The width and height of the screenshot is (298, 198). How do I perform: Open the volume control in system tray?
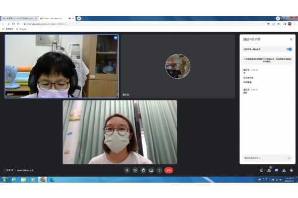[x=281, y=180]
